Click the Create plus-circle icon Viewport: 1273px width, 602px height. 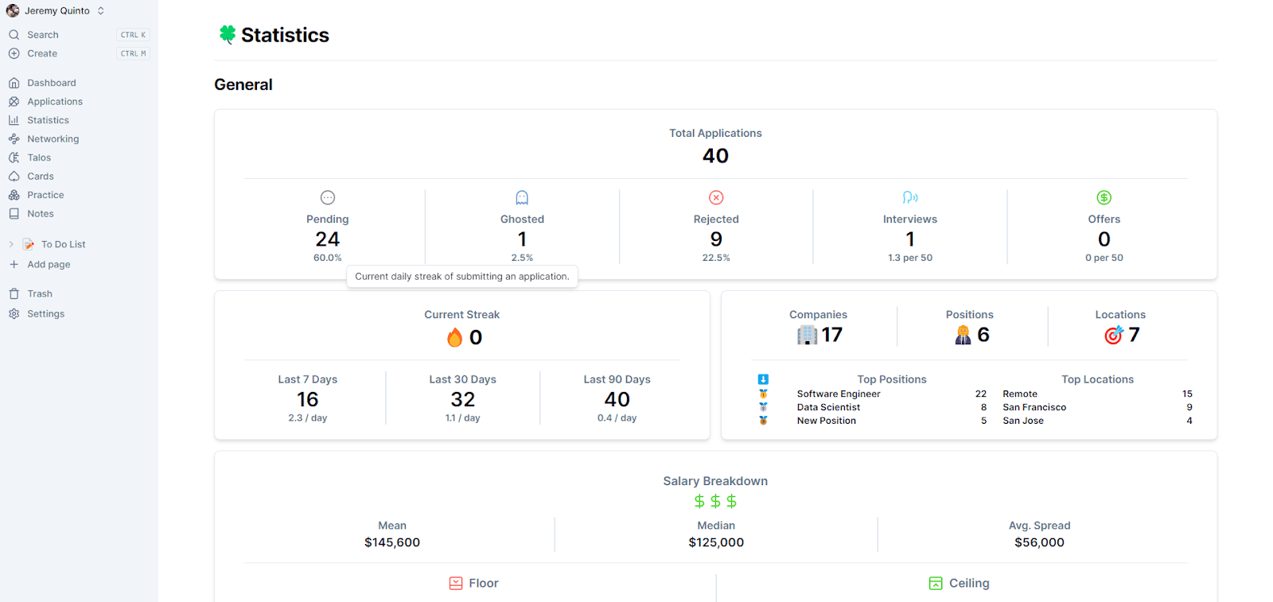(14, 53)
